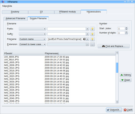Select file IMG_6519.JPG in the list
Viewport: 135px width, 114px height.
[x=12, y=71]
